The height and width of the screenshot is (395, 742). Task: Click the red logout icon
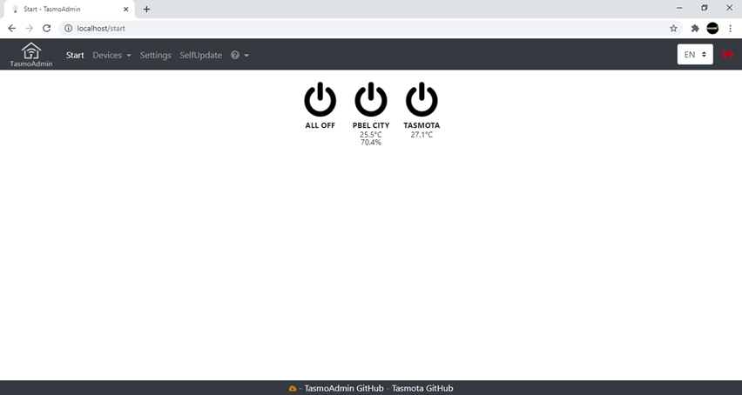pos(727,54)
